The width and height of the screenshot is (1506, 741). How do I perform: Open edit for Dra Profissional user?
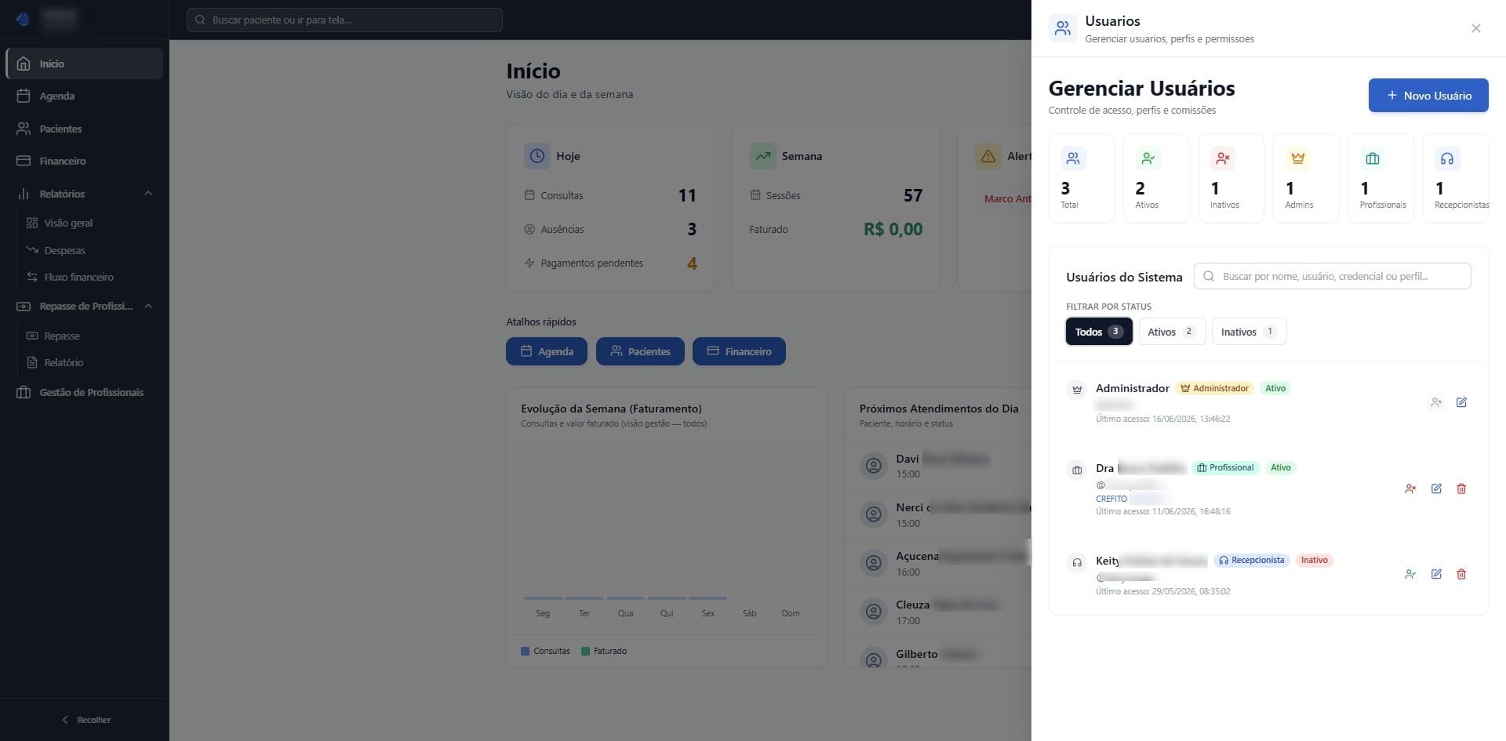pyautogui.click(x=1436, y=489)
